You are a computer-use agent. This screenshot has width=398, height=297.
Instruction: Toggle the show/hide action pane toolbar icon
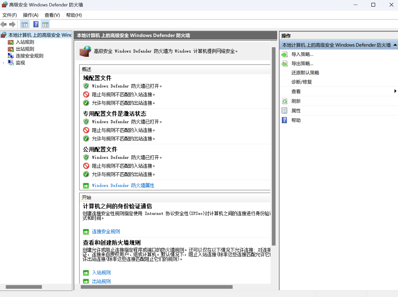[45, 25]
